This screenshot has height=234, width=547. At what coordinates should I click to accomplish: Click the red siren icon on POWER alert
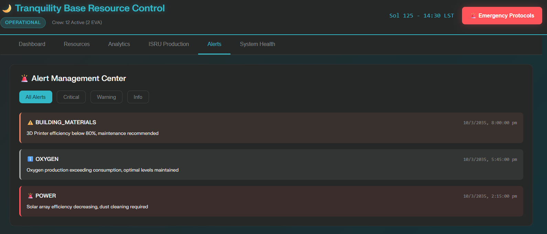coord(30,196)
